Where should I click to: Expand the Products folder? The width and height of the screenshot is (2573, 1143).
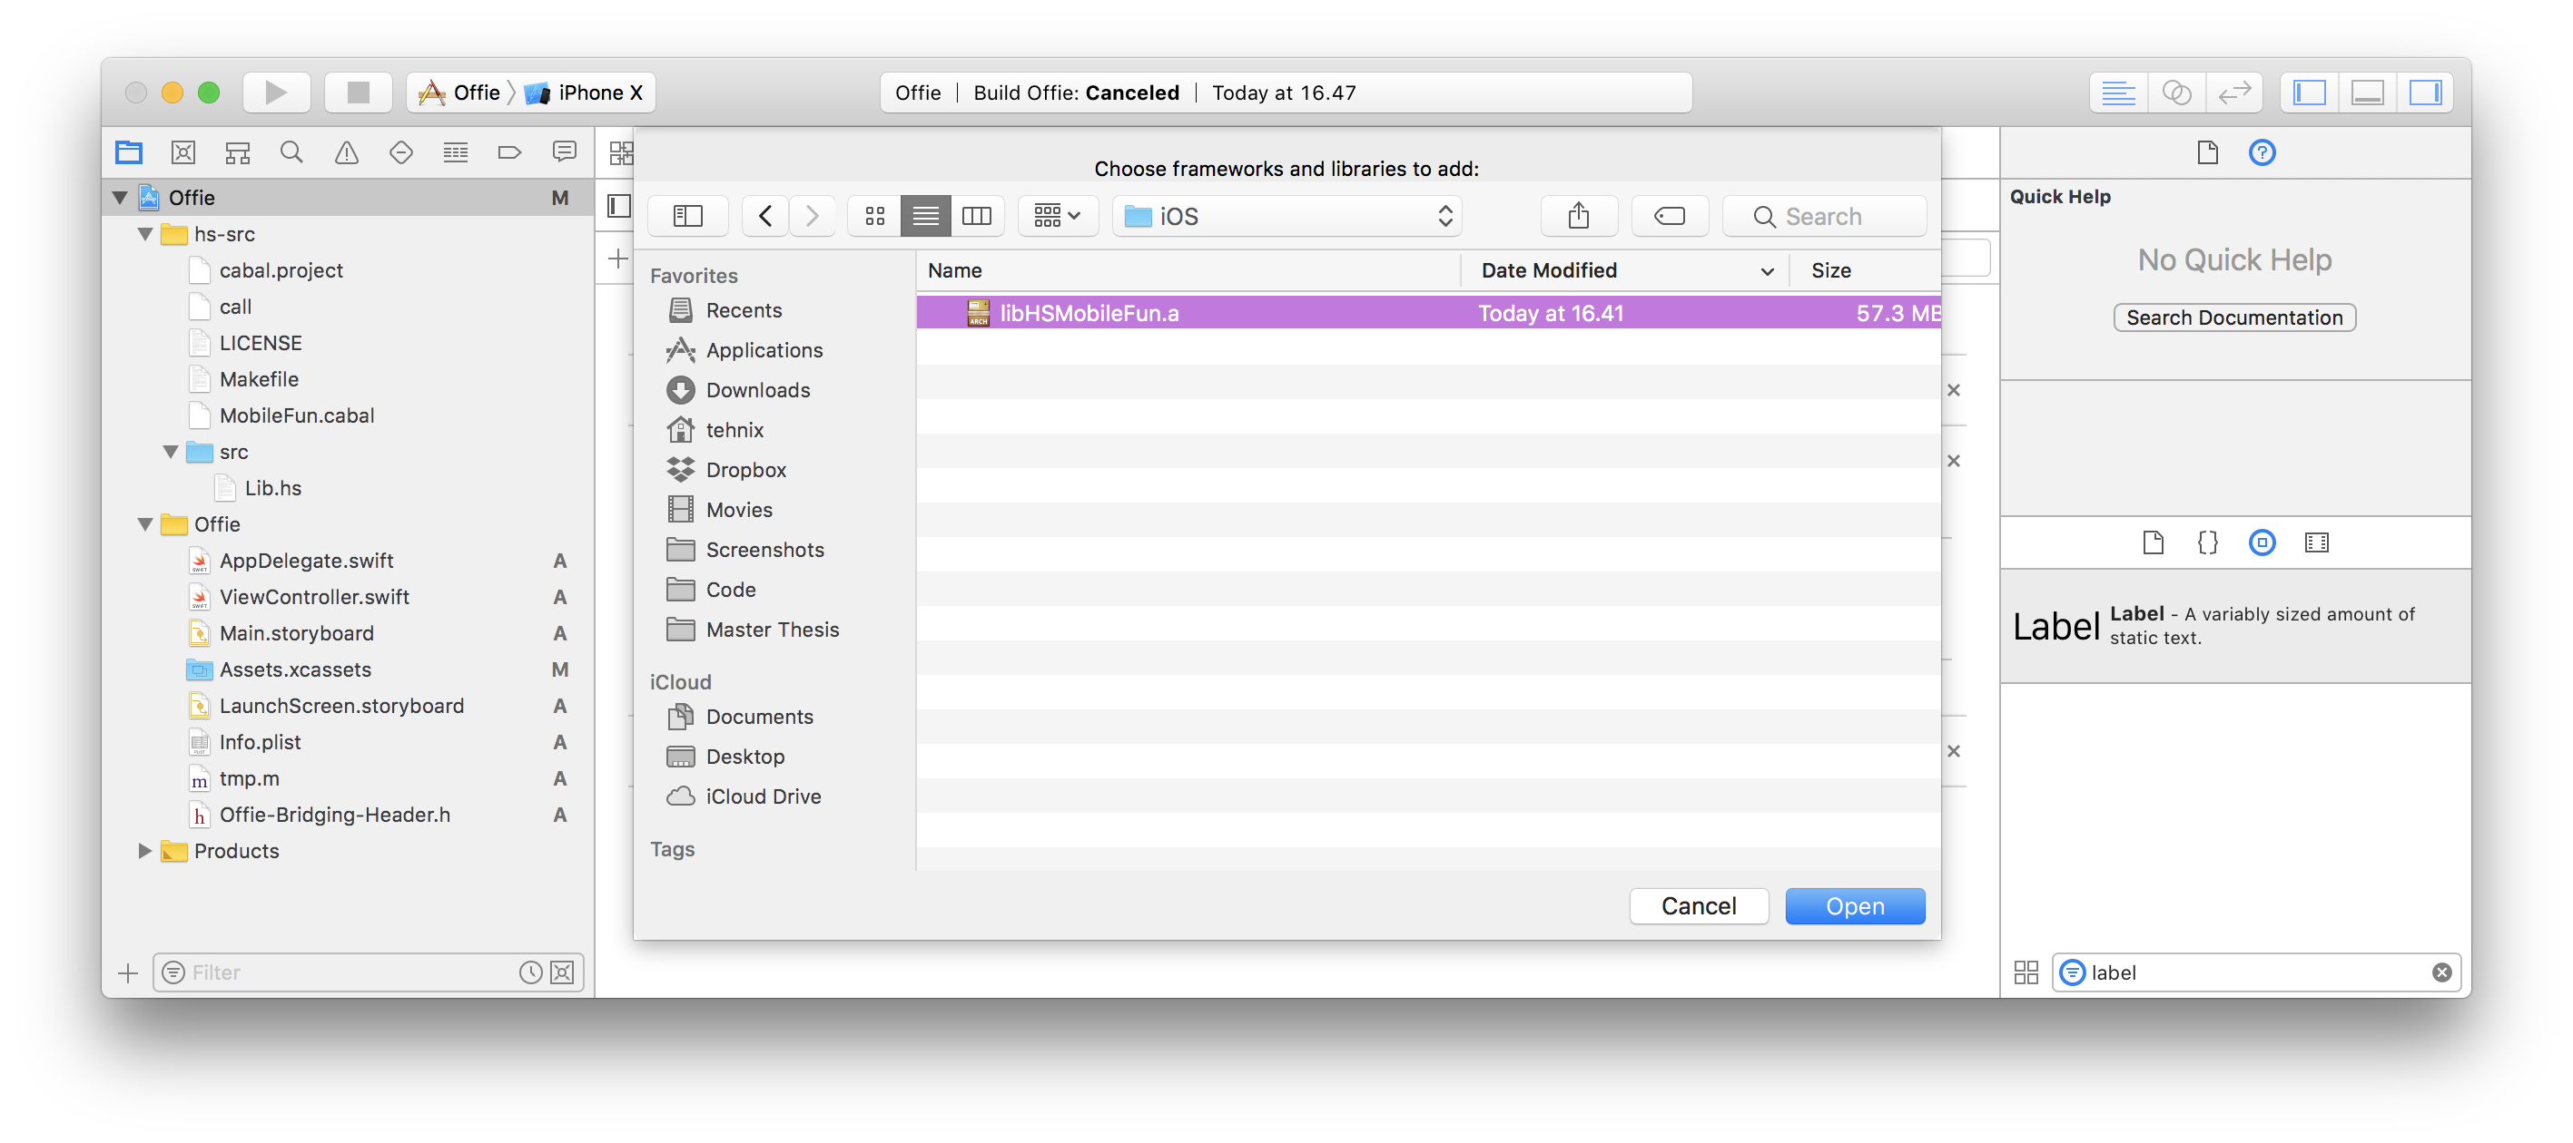tap(145, 851)
